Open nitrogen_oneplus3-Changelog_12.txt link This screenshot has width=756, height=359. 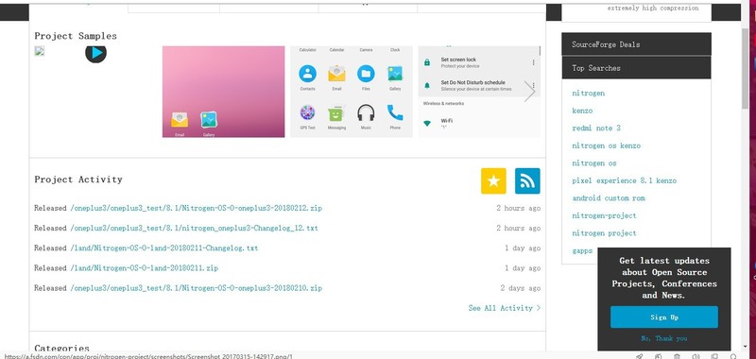[195, 228]
